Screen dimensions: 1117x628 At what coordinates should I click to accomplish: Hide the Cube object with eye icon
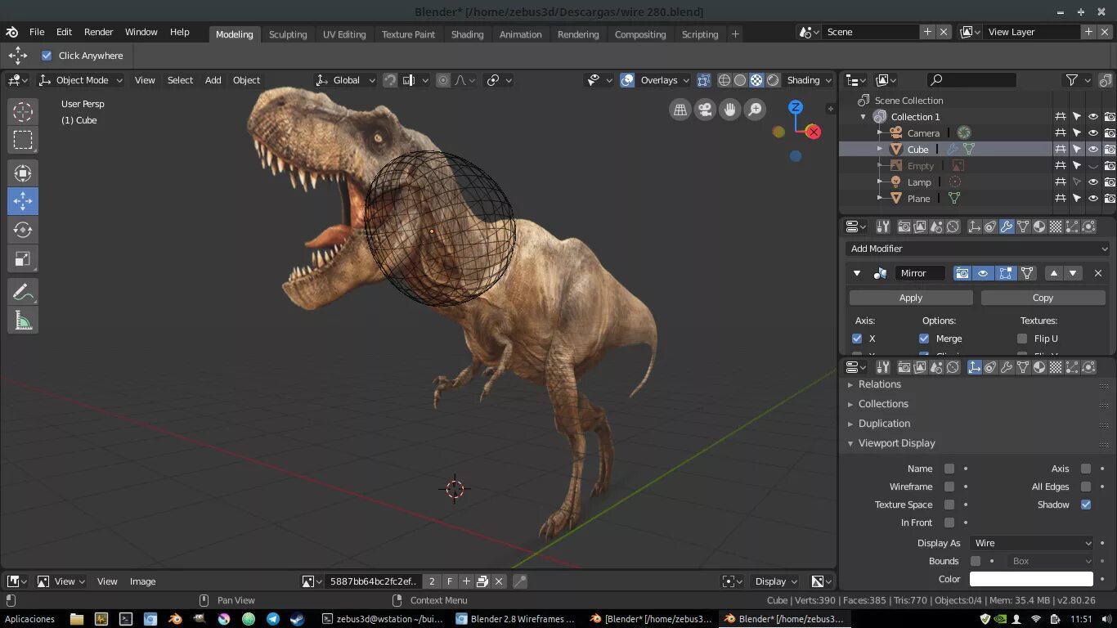point(1093,150)
